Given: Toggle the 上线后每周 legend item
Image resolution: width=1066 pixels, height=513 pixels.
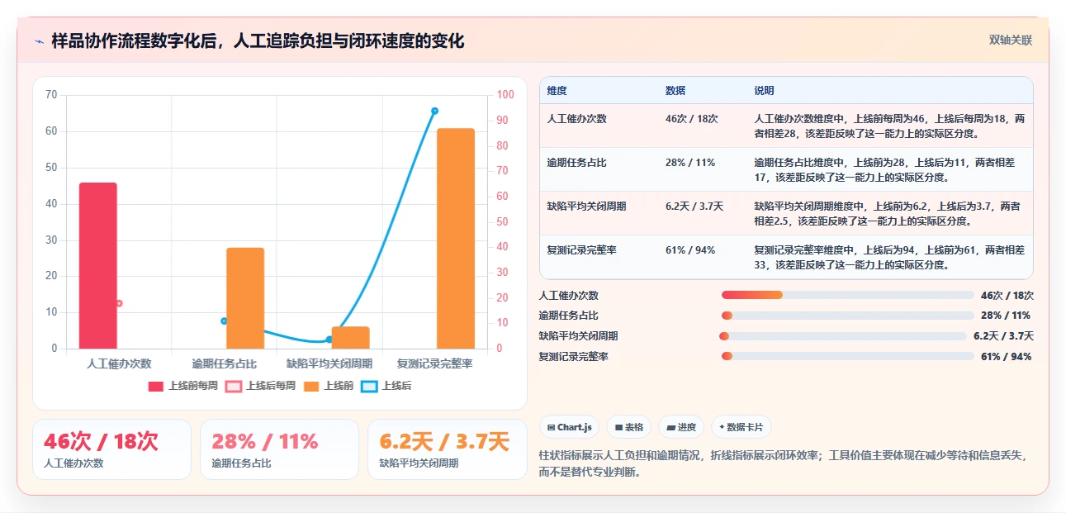Looking at the screenshot, I should [261, 386].
